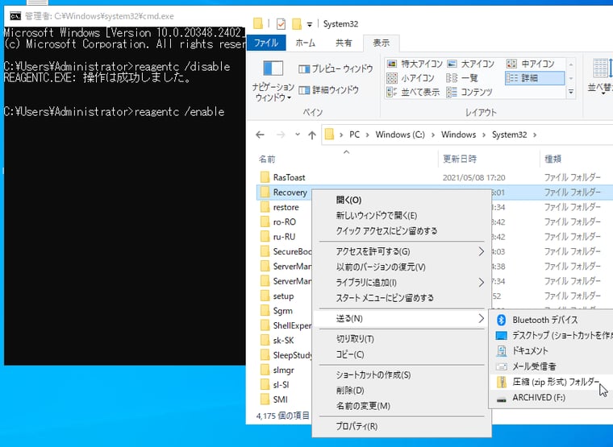Select the setup folder

283,296
